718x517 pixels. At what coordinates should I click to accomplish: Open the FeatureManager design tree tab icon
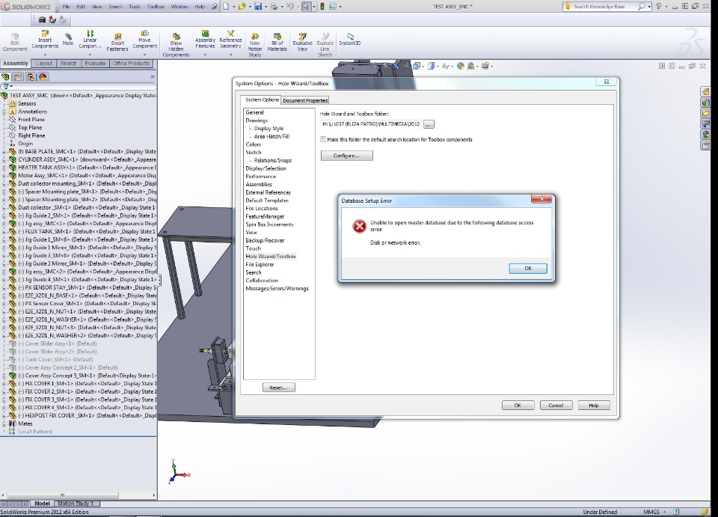pos(5,77)
